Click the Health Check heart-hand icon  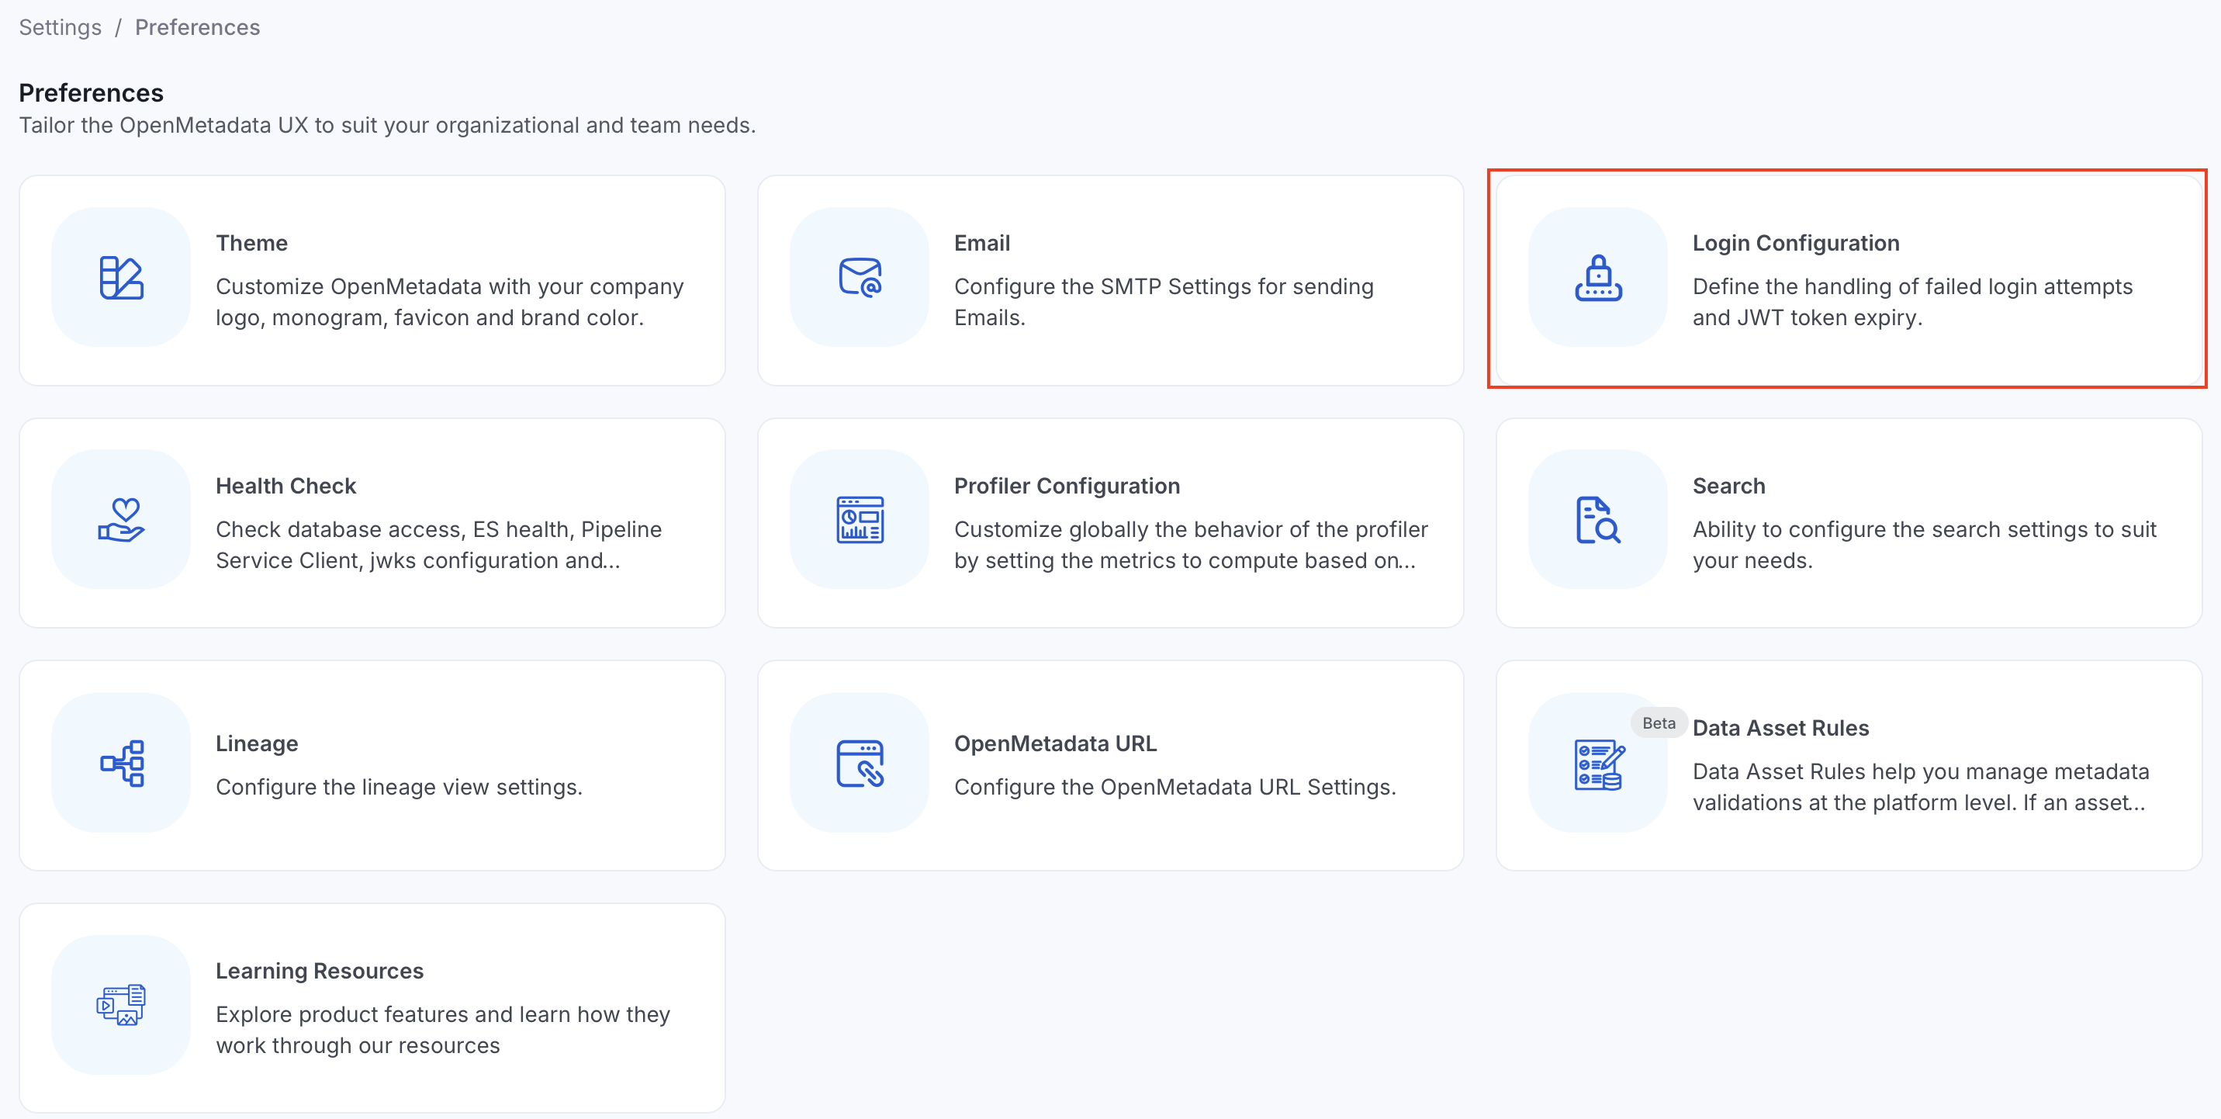121,519
